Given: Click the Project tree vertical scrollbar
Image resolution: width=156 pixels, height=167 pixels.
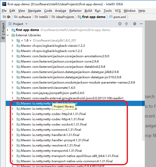Looking at the screenshot, I should point(143,84).
